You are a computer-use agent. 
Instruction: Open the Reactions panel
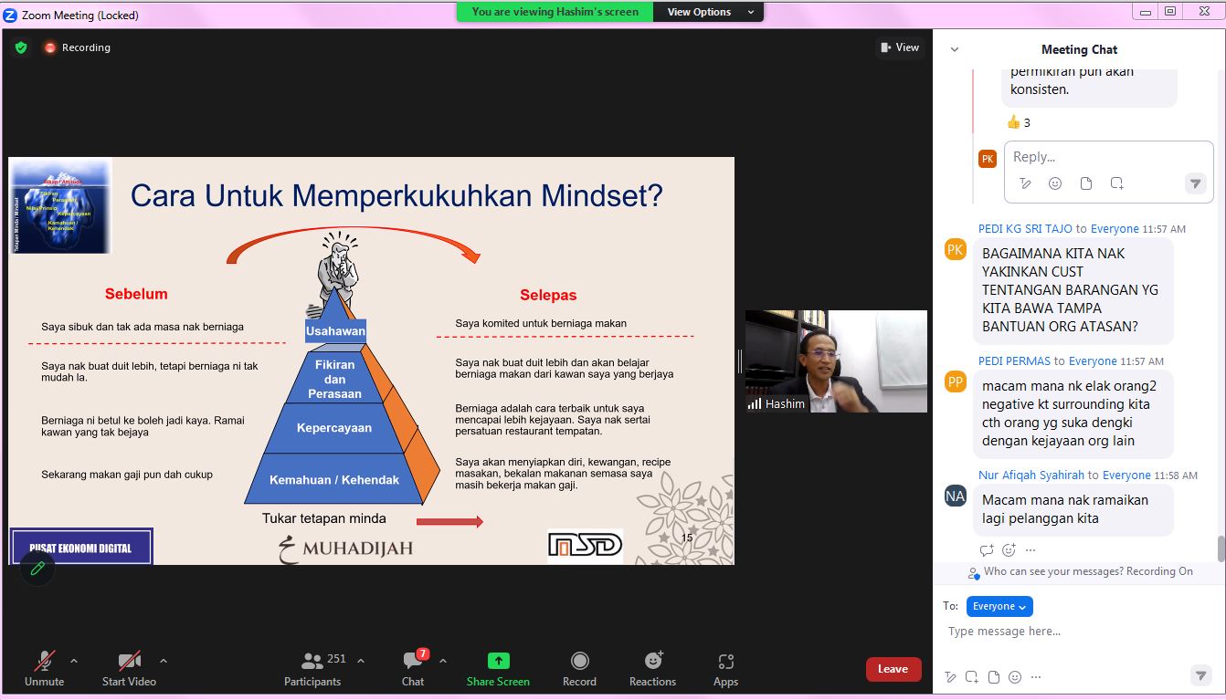pos(652,667)
